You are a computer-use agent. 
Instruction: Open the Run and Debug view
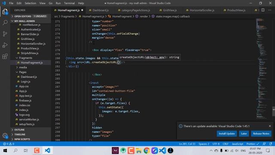(x=5, y=45)
